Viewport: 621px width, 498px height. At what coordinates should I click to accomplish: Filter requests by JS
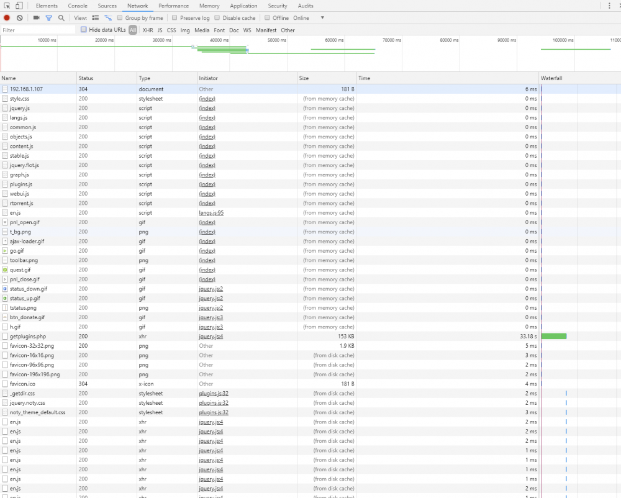click(160, 30)
